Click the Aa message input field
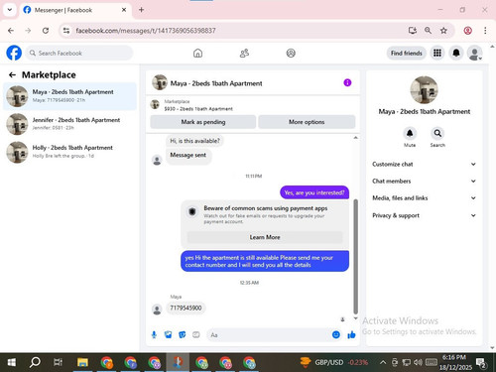 [x=268, y=335]
